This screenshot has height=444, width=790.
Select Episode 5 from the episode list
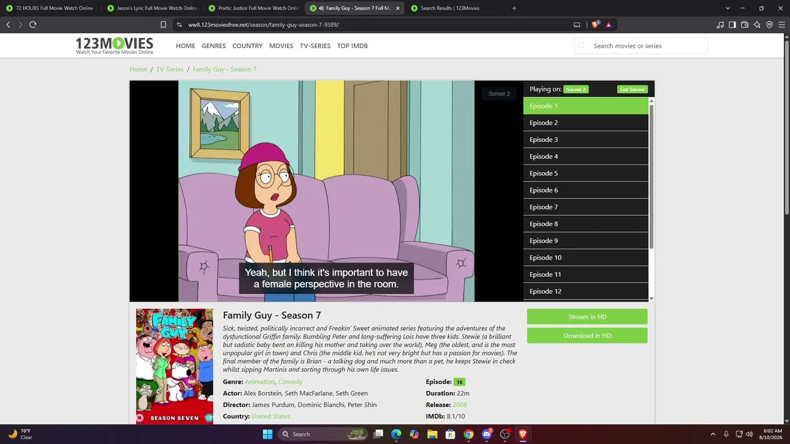pos(586,173)
